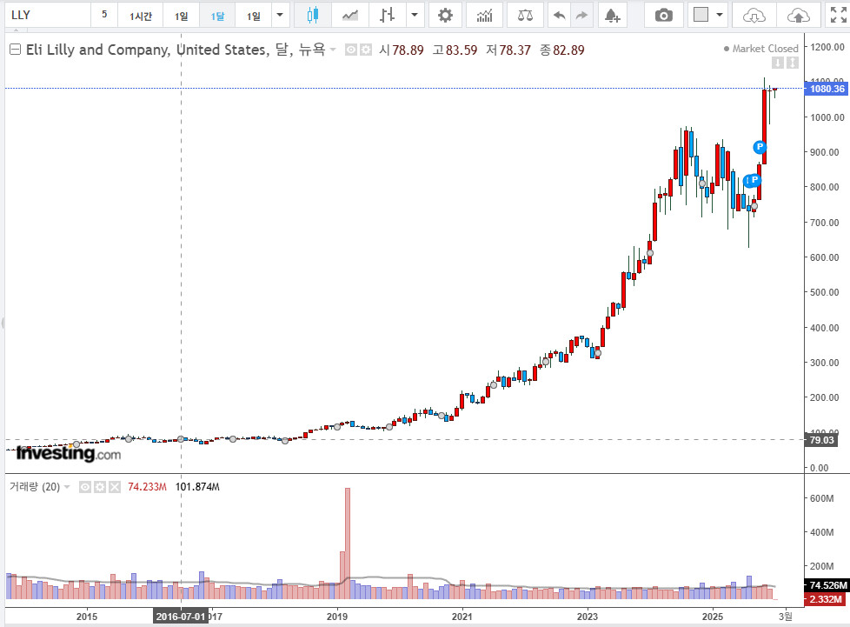Click the 2019 time axis label

[337, 617]
